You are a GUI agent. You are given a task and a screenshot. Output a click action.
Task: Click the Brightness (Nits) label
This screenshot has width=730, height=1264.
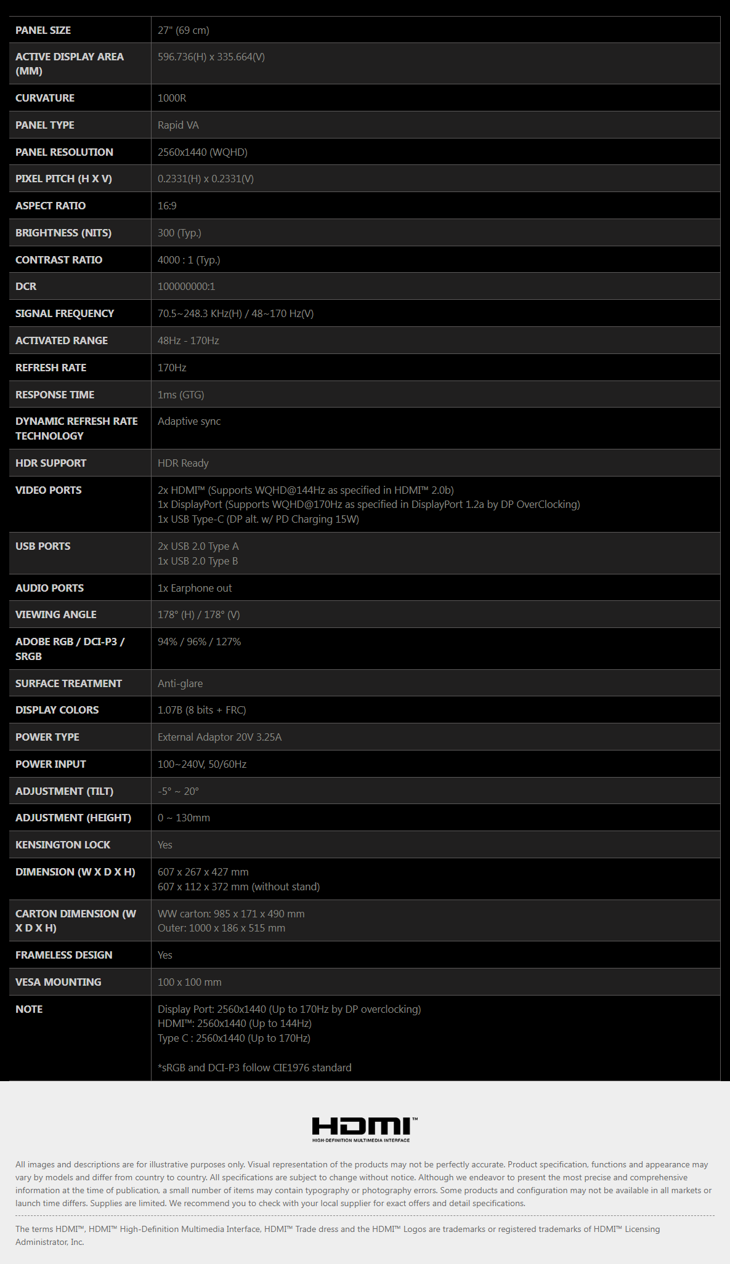(63, 233)
